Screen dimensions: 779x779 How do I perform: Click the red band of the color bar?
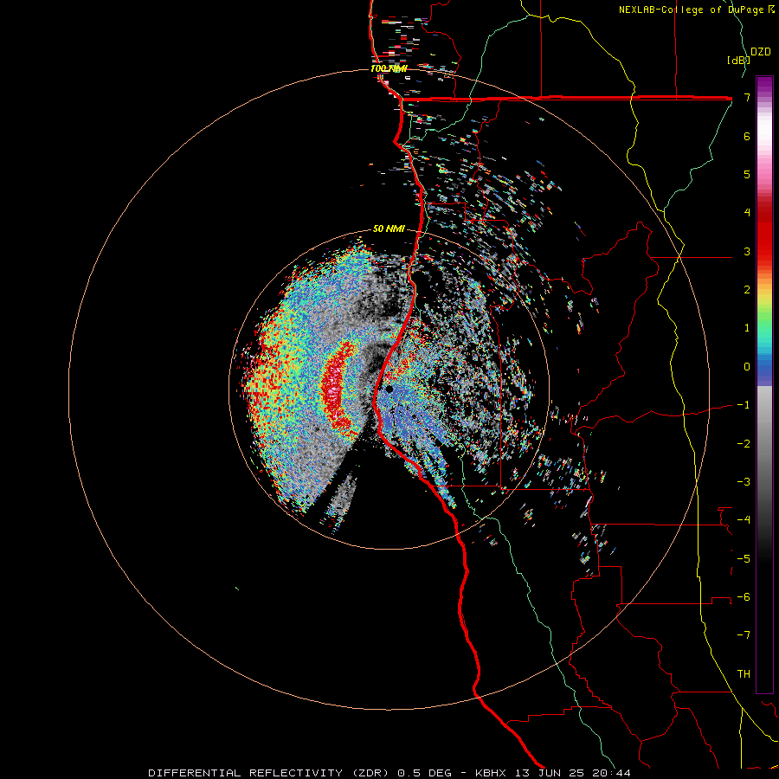(x=764, y=234)
